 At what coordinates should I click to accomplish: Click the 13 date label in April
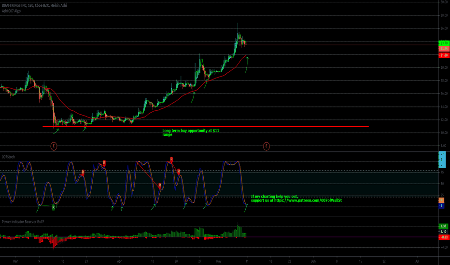click(153, 261)
